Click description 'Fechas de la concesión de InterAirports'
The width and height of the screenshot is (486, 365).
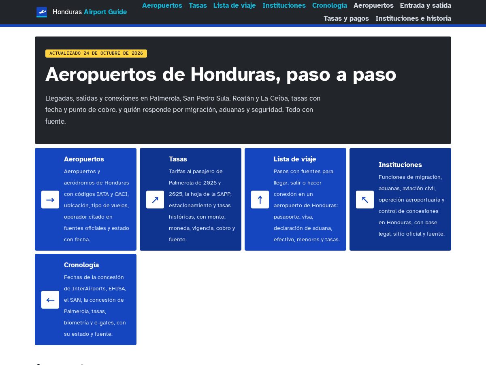pos(96,305)
